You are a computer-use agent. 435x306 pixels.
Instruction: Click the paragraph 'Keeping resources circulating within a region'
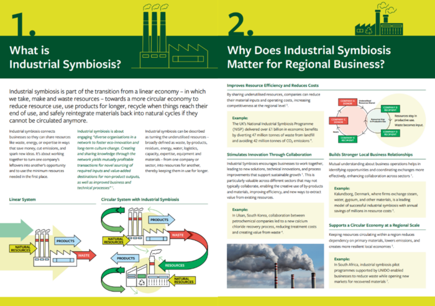coord(375,240)
